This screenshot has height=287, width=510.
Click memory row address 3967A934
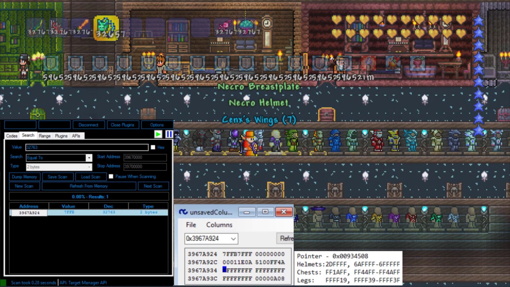click(202, 270)
